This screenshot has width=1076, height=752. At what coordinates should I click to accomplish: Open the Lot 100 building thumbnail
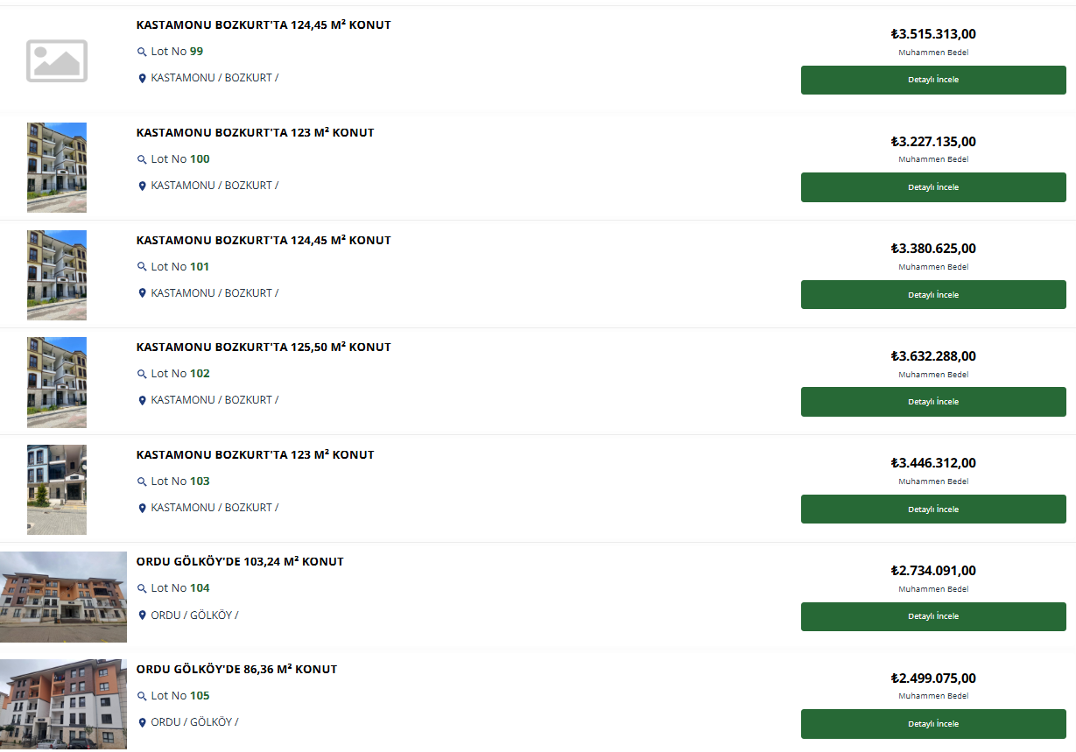point(57,167)
